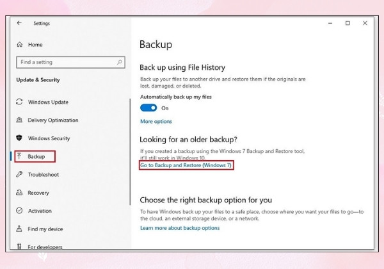Open Go to Backup and Restore (Windows 7)
384x269 pixels.
pos(186,165)
